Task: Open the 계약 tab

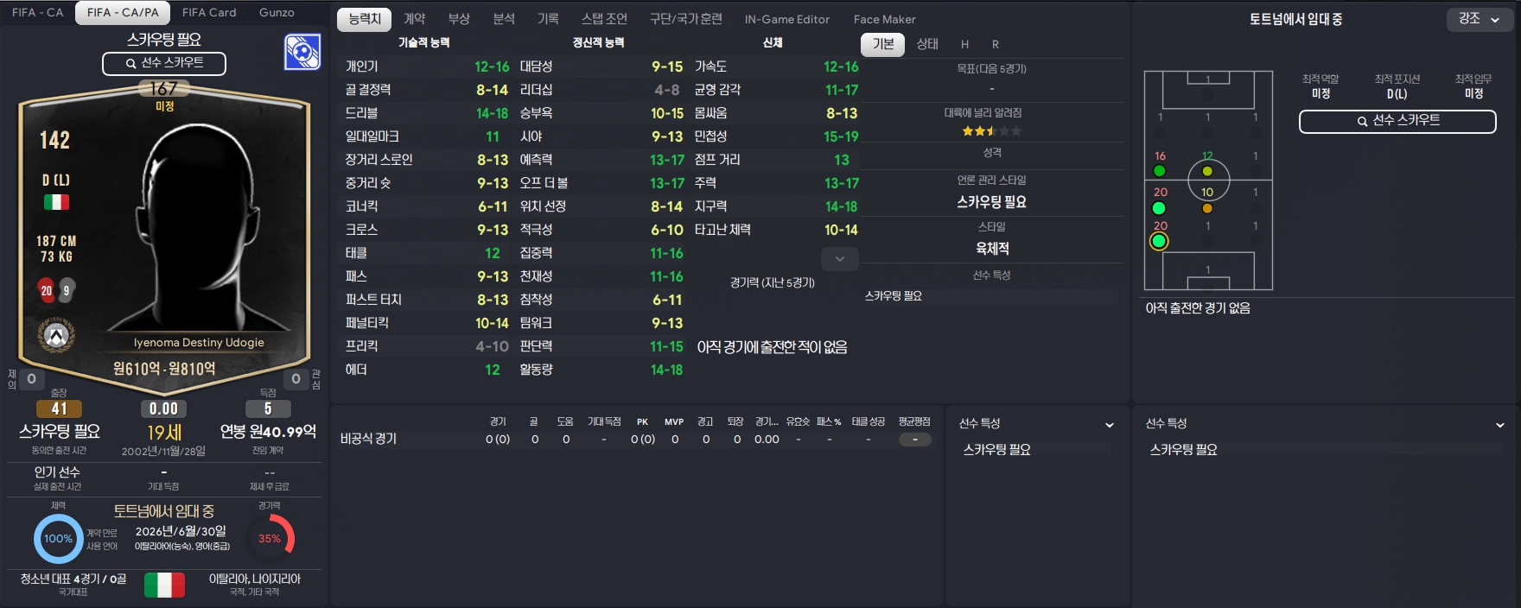Action: (415, 19)
